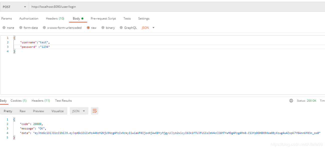
Task: Open Pre-request Script tab
Action: tap(103, 19)
